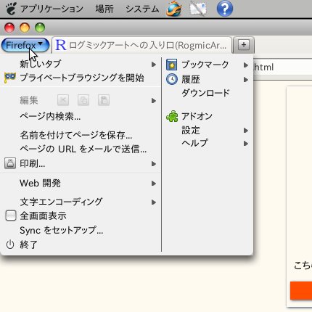This screenshot has height=312, width=312.
Task: Toggle 全画面表示 full screen
Action: click(x=81, y=215)
